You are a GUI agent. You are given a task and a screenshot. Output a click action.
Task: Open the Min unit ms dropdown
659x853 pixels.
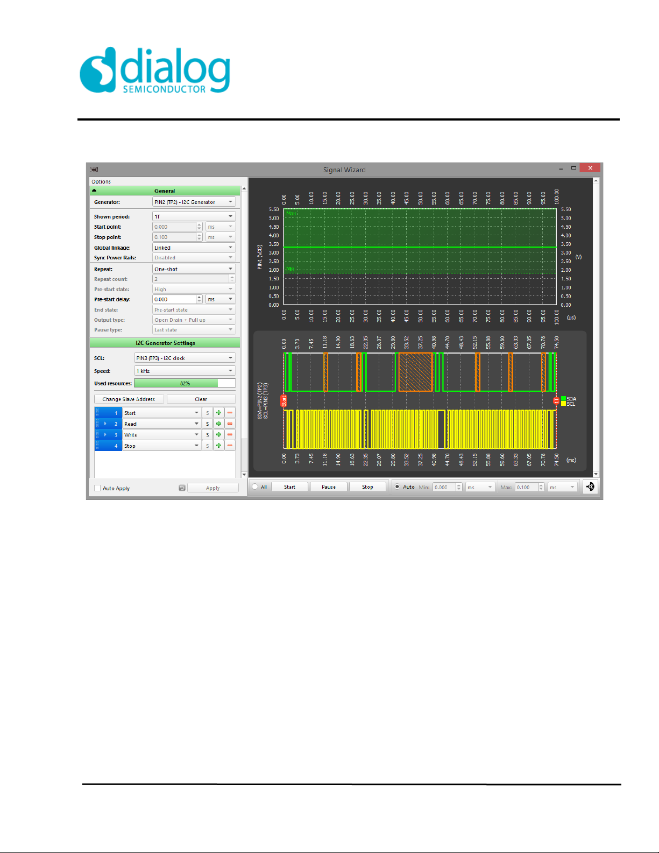(480, 487)
